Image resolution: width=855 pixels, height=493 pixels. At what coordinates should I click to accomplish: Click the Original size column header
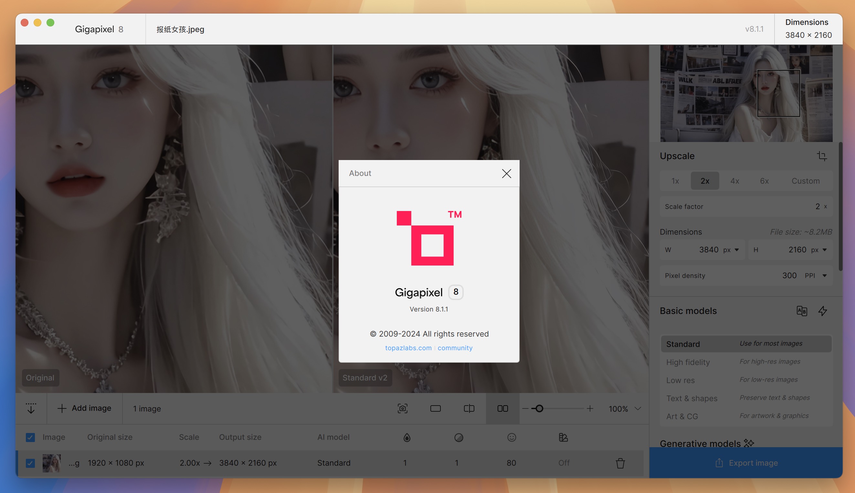[110, 437]
